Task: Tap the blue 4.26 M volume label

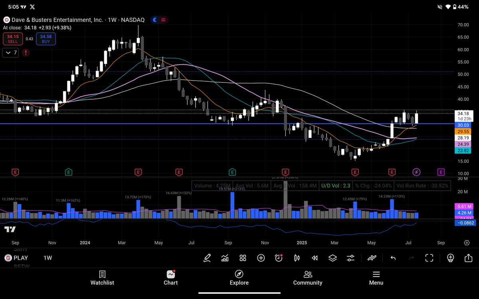Action: point(463,213)
